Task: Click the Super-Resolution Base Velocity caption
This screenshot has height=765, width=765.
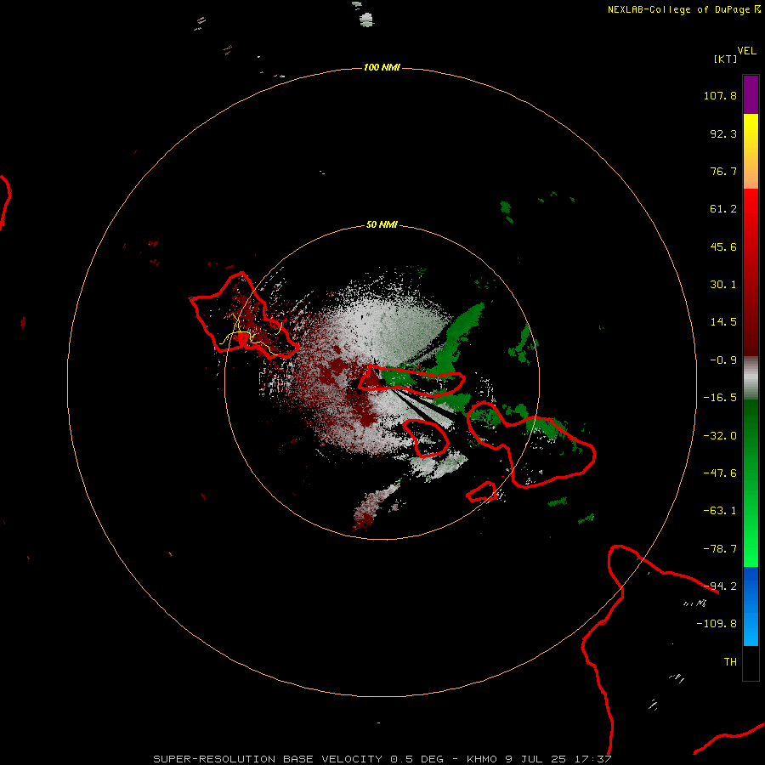Action: (382, 759)
